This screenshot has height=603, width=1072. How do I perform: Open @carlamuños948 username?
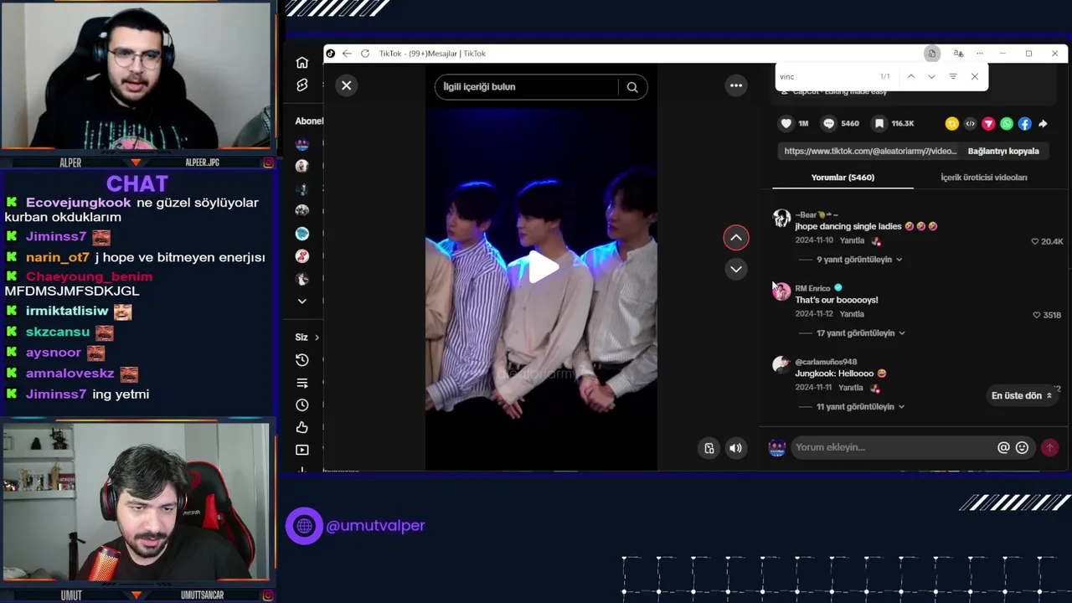click(x=826, y=362)
